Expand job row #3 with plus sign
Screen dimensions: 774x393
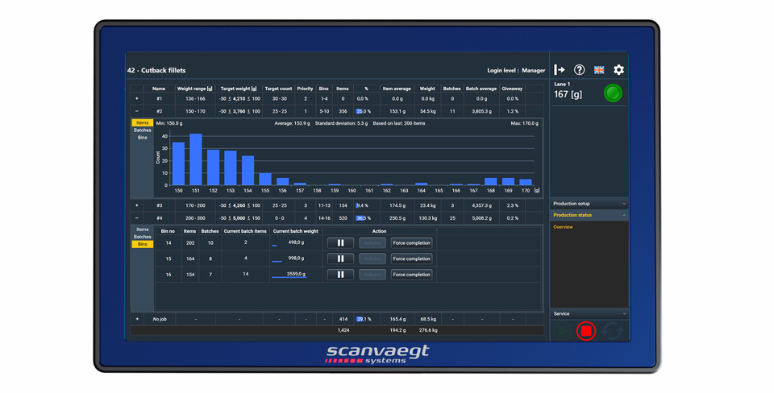[136, 205]
